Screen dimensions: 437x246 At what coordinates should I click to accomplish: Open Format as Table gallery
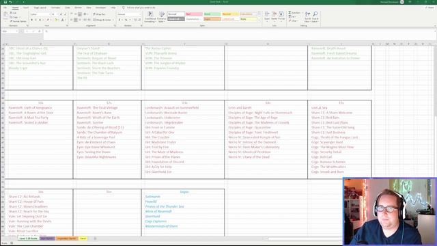pyautogui.click(x=162, y=17)
